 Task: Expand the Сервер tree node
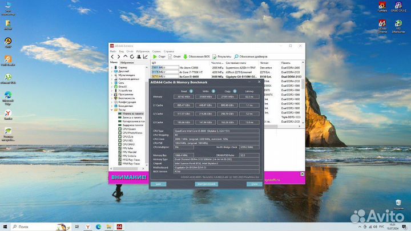tap(112, 67)
